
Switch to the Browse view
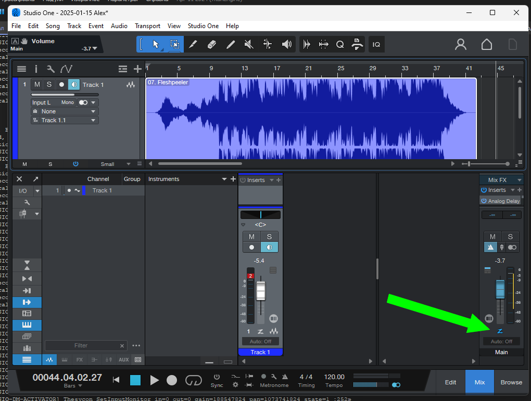[x=511, y=381]
